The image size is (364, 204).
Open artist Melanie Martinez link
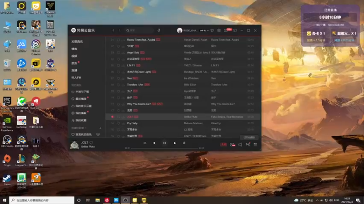pyautogui.click(x=193, y=123)
